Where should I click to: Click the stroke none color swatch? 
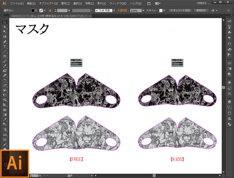click(41, 11)
